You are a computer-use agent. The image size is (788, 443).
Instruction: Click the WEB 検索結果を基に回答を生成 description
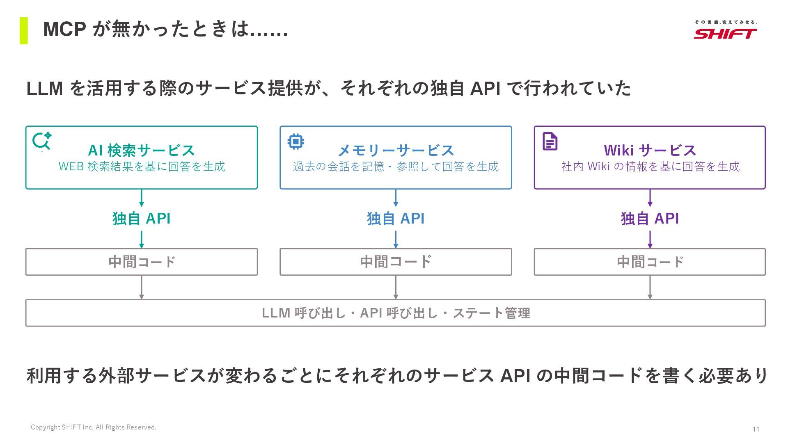(142, 167)
